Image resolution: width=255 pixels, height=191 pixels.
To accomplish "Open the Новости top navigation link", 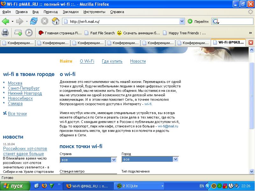I will click(138, 61).
